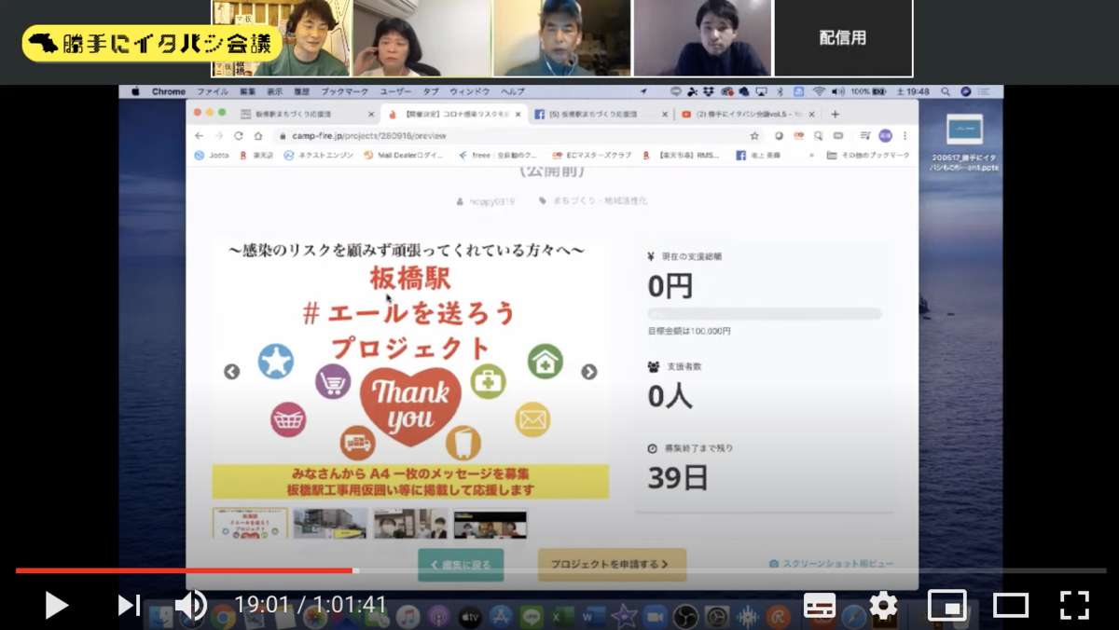1119x630 pixels.
Task: Select the fourth participant video tile
Action: tap(703, 38)
